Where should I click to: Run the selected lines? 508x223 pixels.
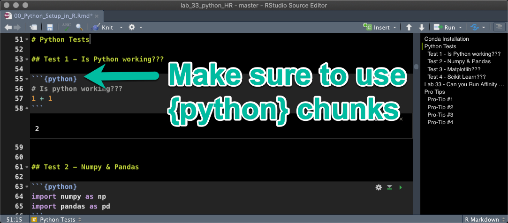pyautogui.click(x=444, y=28)
